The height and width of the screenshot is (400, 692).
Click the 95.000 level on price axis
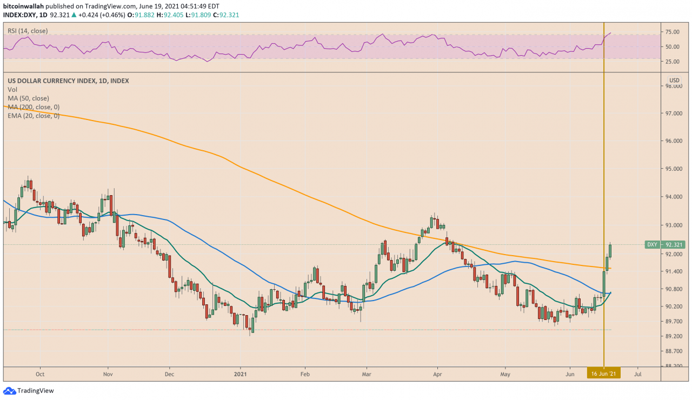674,169
